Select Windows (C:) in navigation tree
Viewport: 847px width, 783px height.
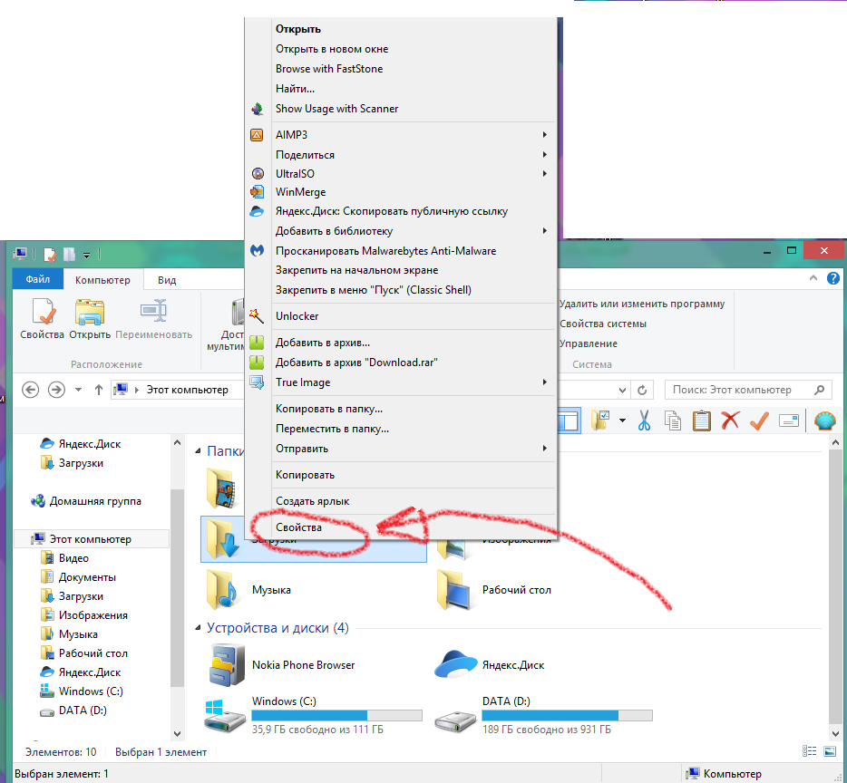(x=91, y=691)
